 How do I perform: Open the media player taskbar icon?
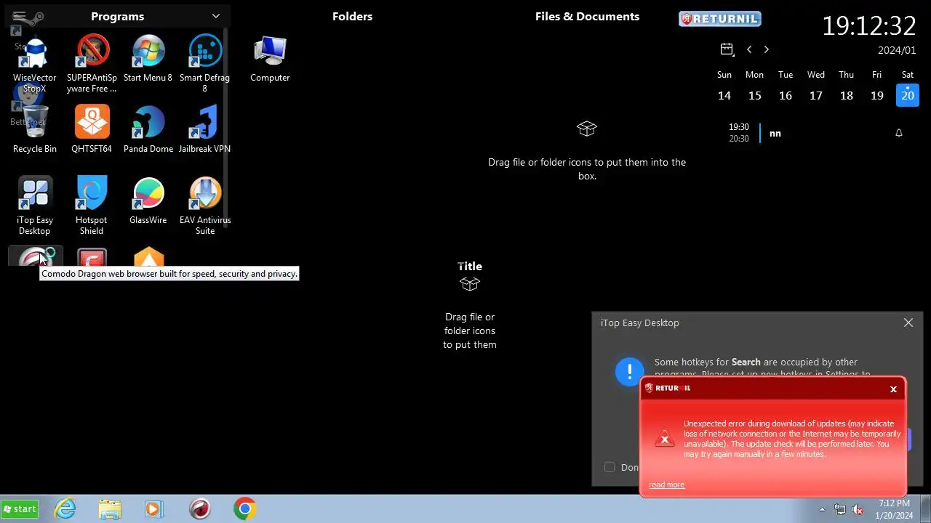coord(153,508)
